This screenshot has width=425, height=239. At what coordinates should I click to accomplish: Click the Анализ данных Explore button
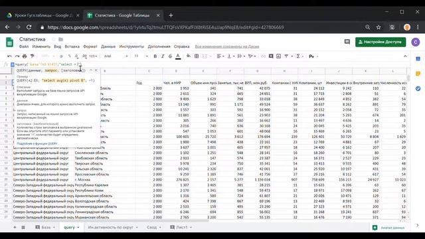(388, 228)
